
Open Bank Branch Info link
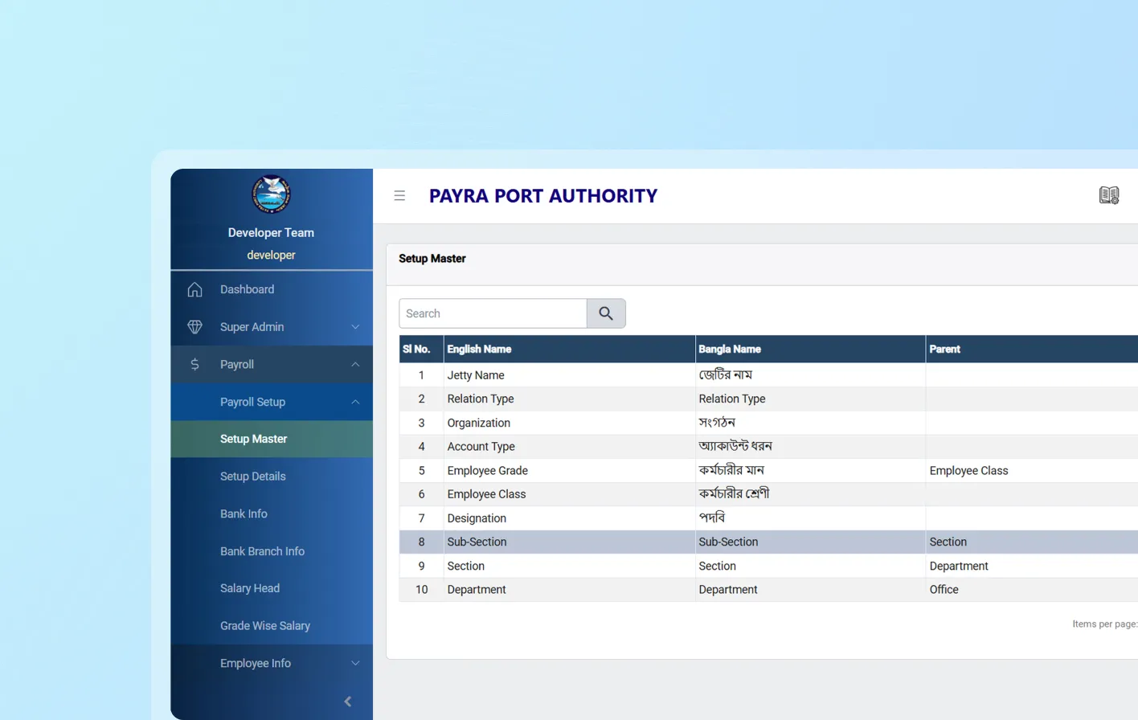pos(262,551)
